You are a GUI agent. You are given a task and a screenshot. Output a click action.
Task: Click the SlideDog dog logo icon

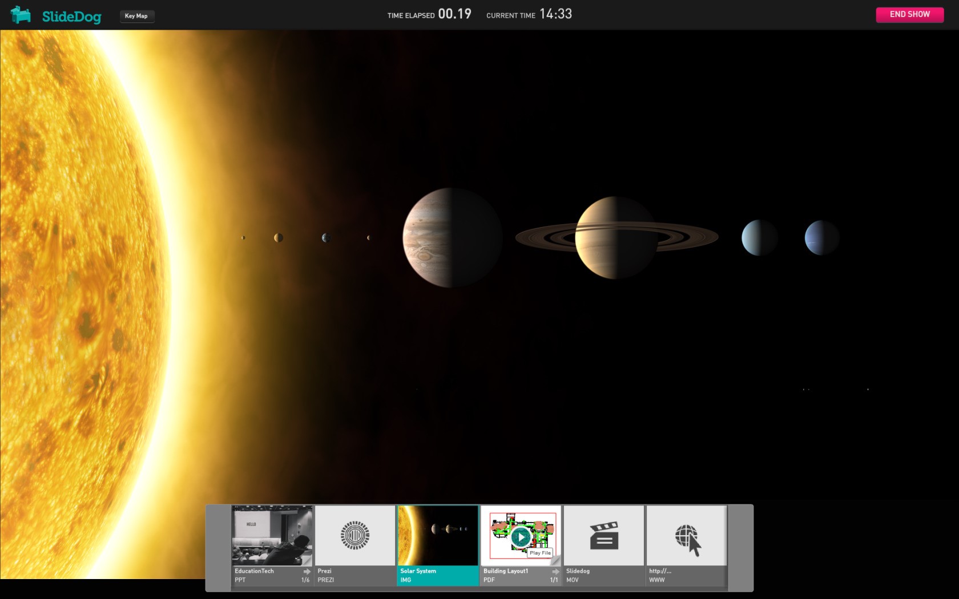click(x=21, y=15)
